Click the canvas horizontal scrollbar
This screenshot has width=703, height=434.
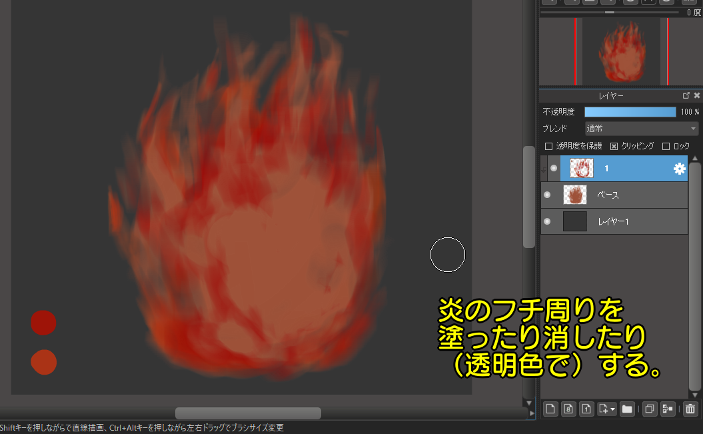pyautogui.click(x=248, y=413)
